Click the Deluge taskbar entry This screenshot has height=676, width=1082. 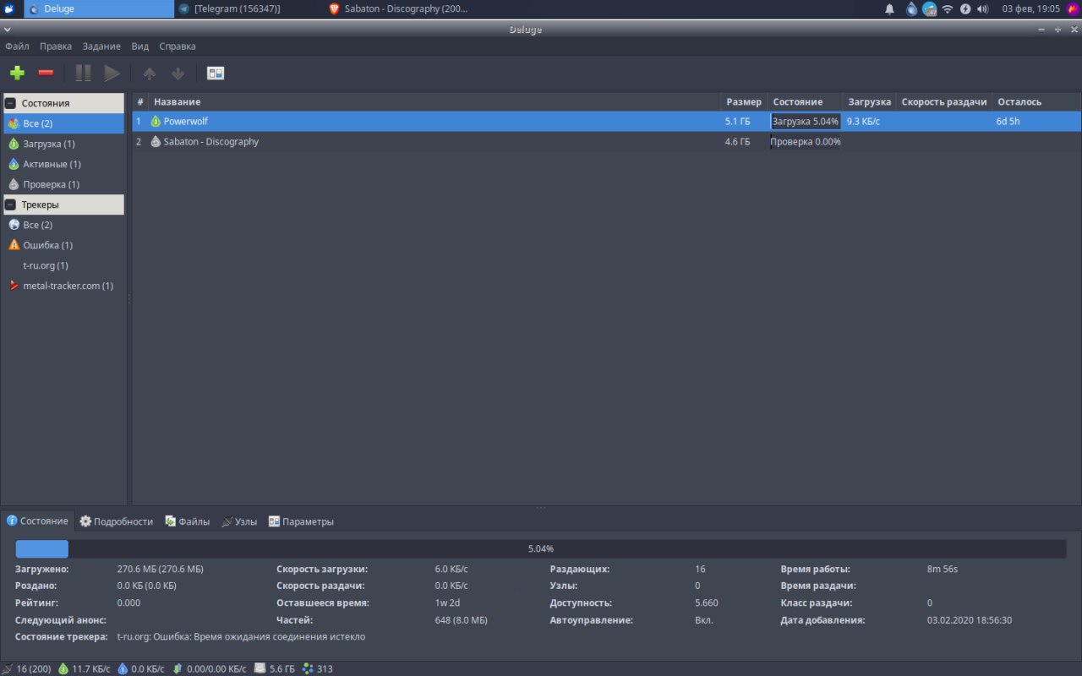(x=99, y=8)
